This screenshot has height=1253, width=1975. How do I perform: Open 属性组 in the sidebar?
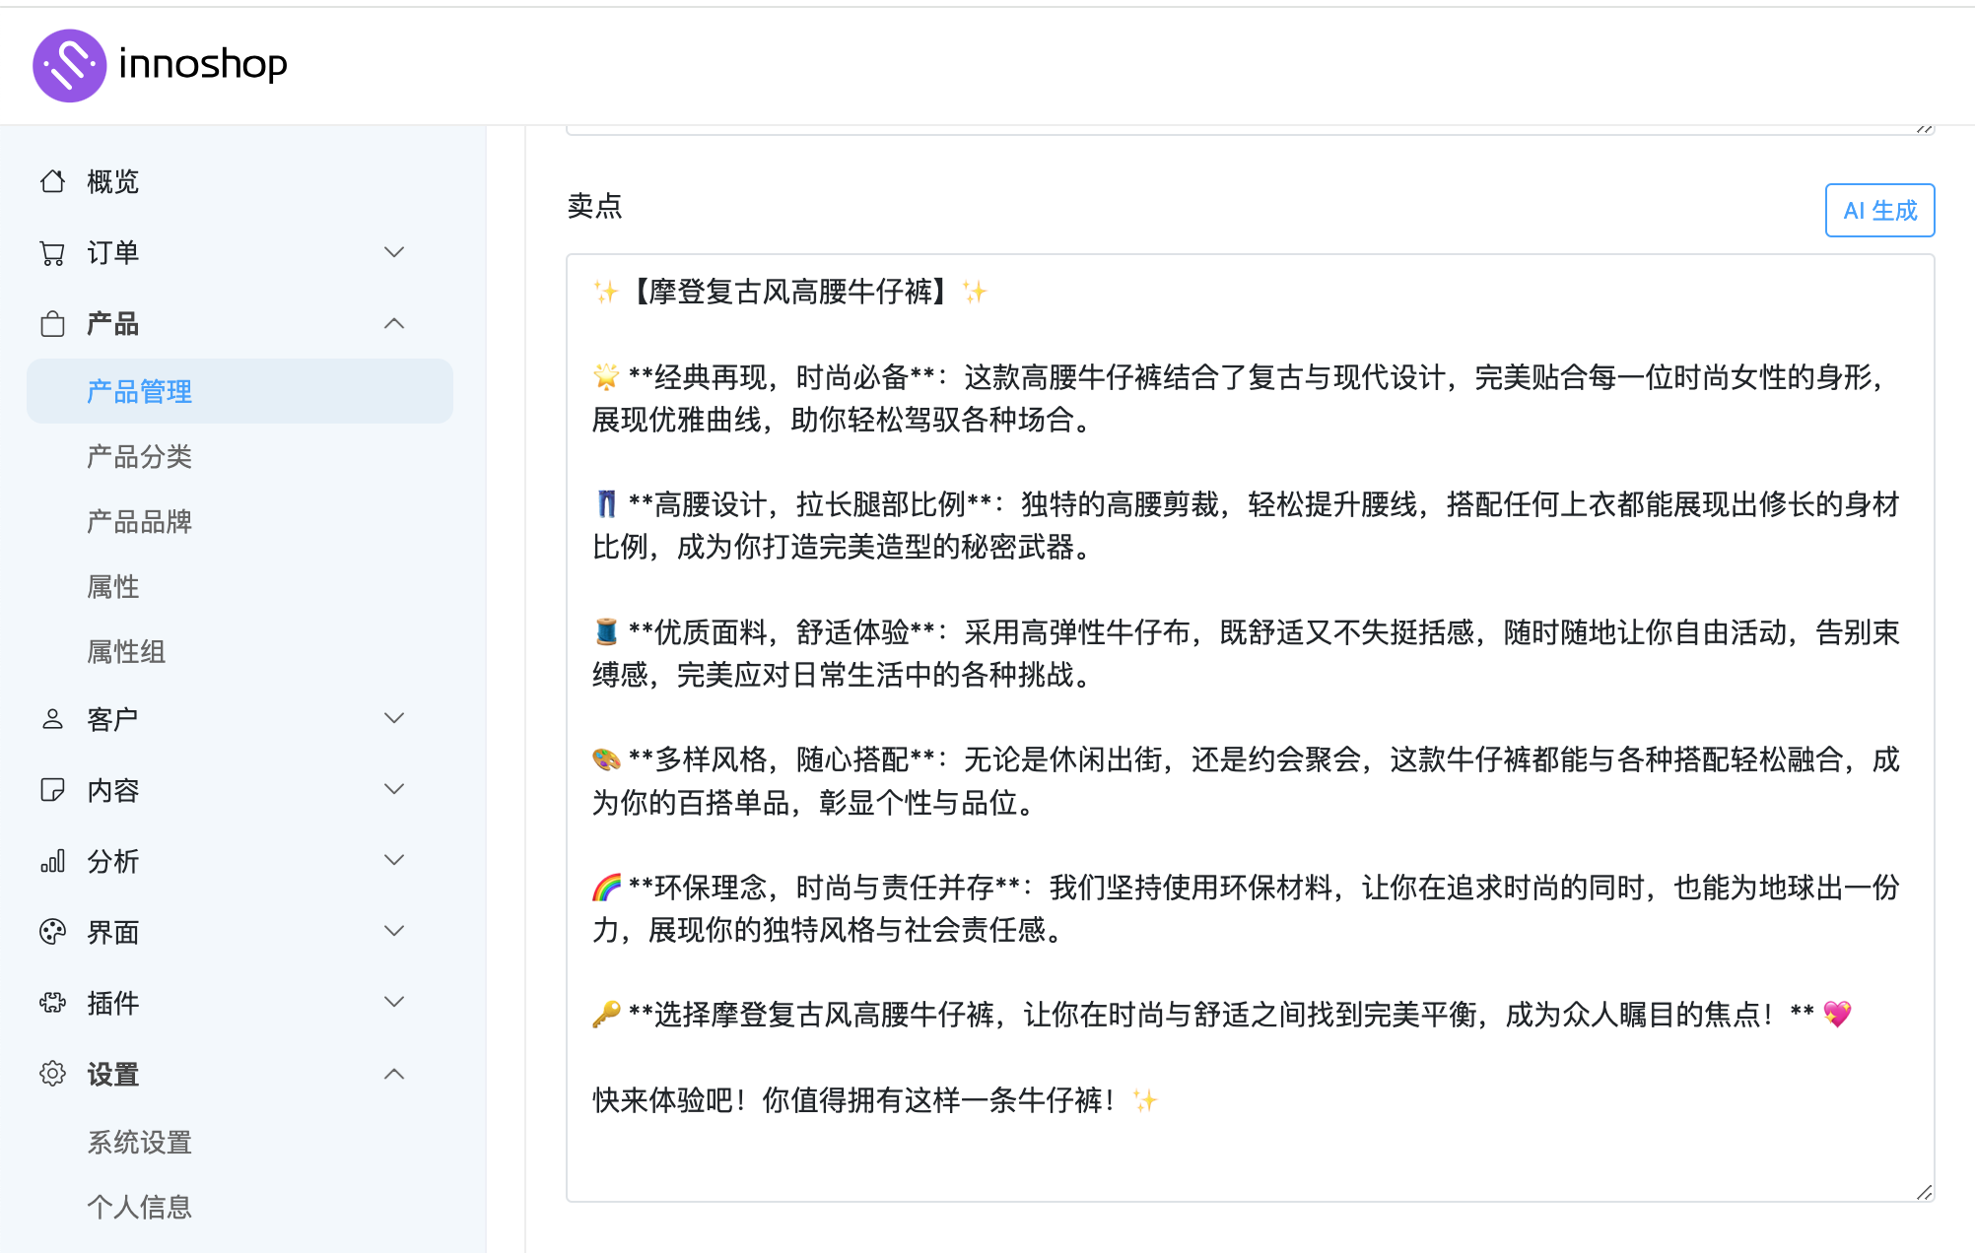(x=126, y=651)
